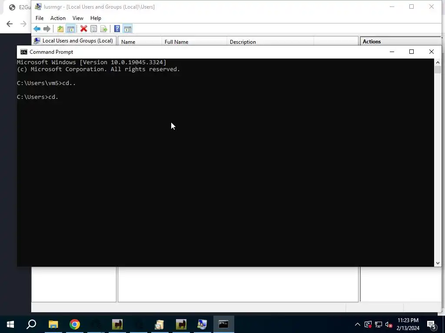Click the Actions pane header
Image resolution: width=445 pixels, height=333 pixels.
(x=400, y=41)
